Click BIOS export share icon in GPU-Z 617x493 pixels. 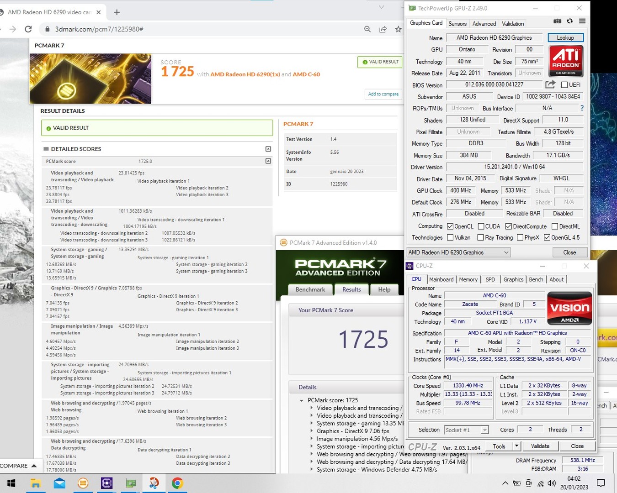click(x=550, y=84)
